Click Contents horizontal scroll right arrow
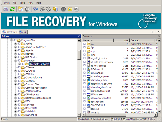The image size is (162, 122). tap(156, 115)
